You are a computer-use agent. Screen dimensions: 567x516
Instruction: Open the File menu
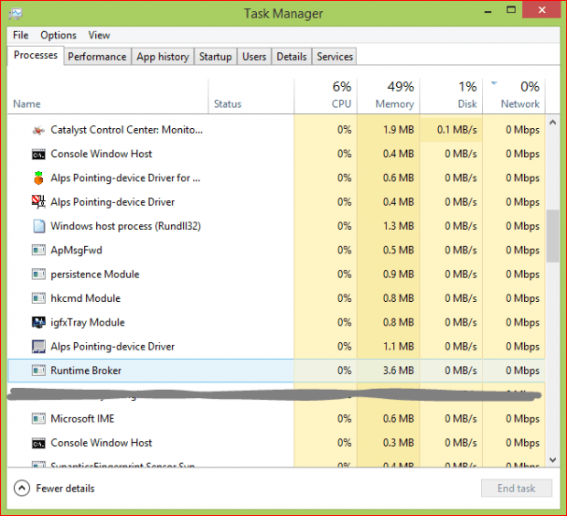(x=21, y=35)
